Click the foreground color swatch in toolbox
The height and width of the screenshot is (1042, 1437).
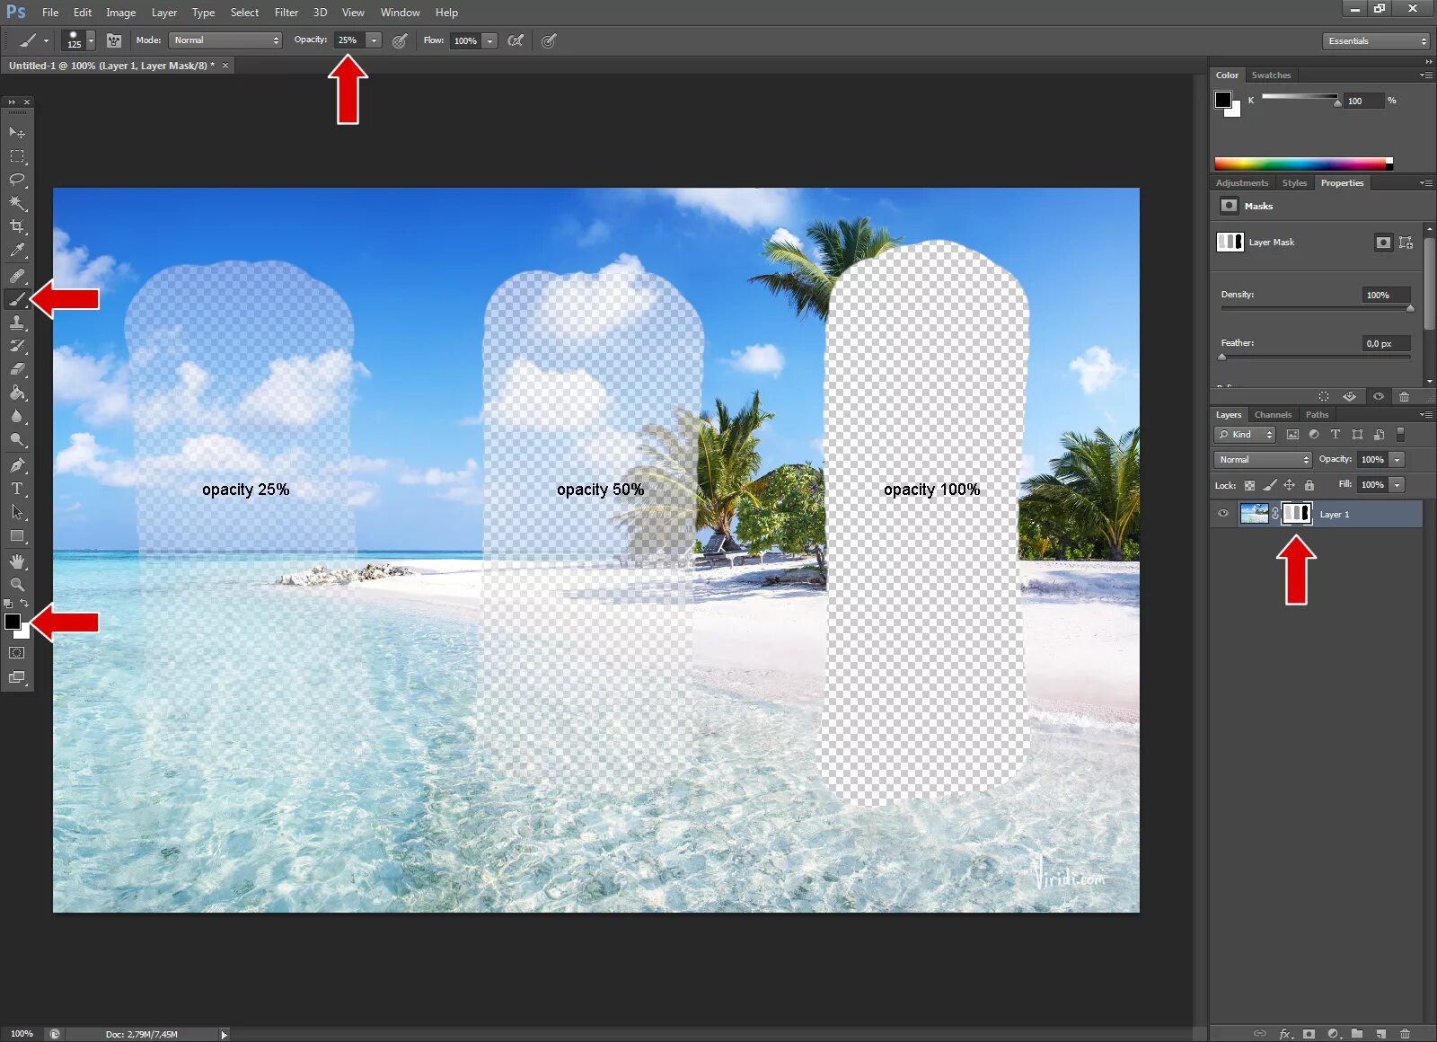(12, 622)
